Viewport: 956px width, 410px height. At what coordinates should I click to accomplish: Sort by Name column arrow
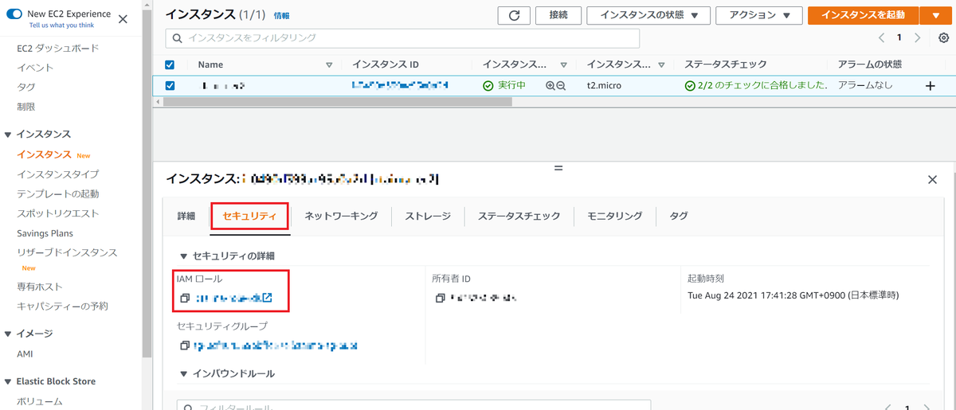click(x=329, y=64)
